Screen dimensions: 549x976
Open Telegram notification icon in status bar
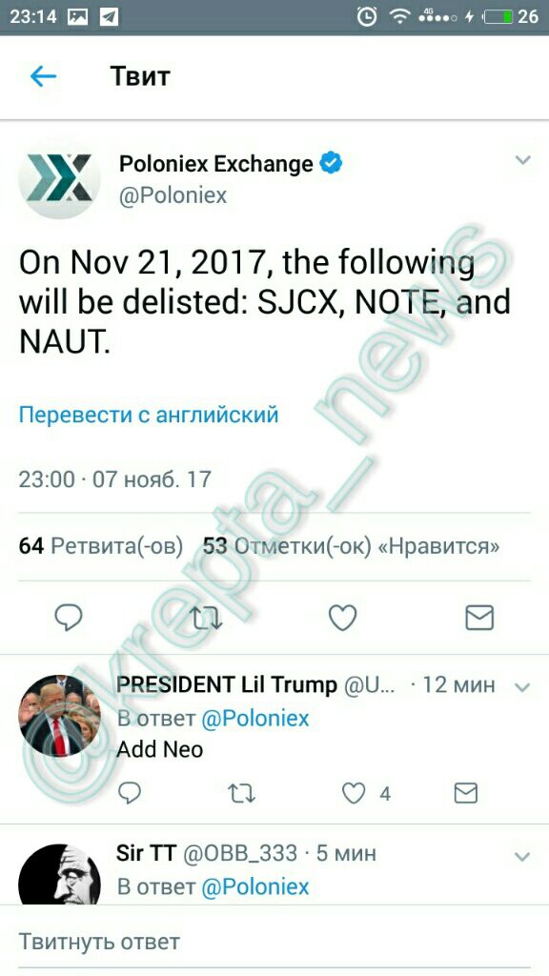(x=109, y=17)
